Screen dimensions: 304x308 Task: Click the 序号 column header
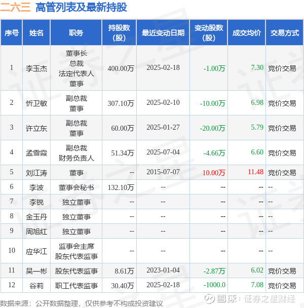pos(11,33)
